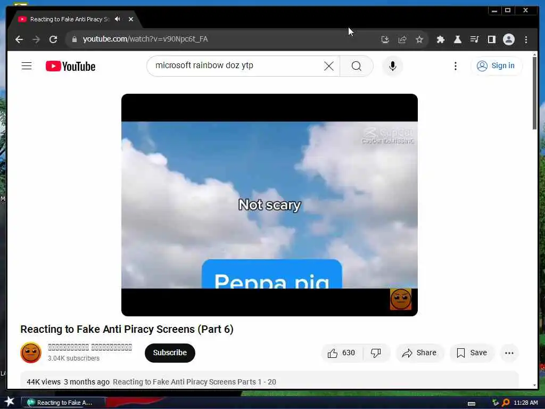The width and height of the screenshot is (545, 409).
Task: Click the Sign in button
Action: pos(496,66)
